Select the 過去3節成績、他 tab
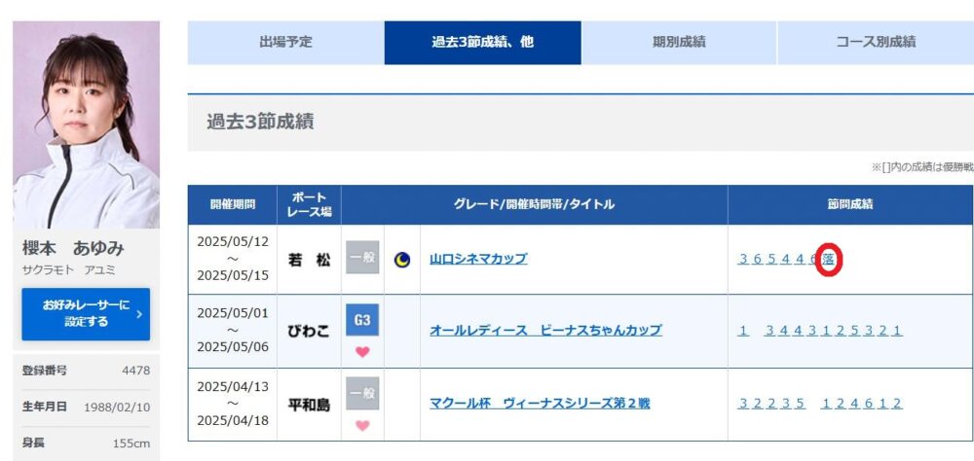974x461 pixels. pos(483,43)
